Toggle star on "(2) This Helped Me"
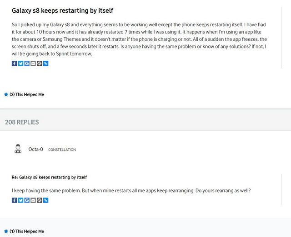 tap(6, 94)
